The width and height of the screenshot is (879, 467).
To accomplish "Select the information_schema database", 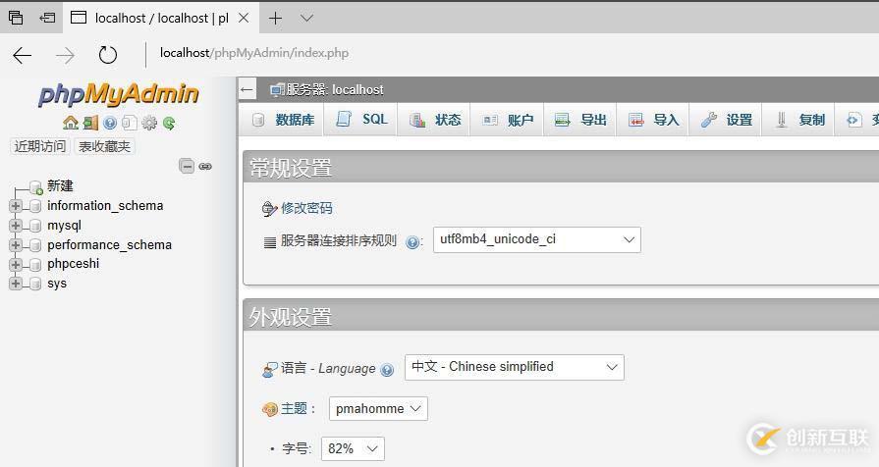I will (105, 206).
